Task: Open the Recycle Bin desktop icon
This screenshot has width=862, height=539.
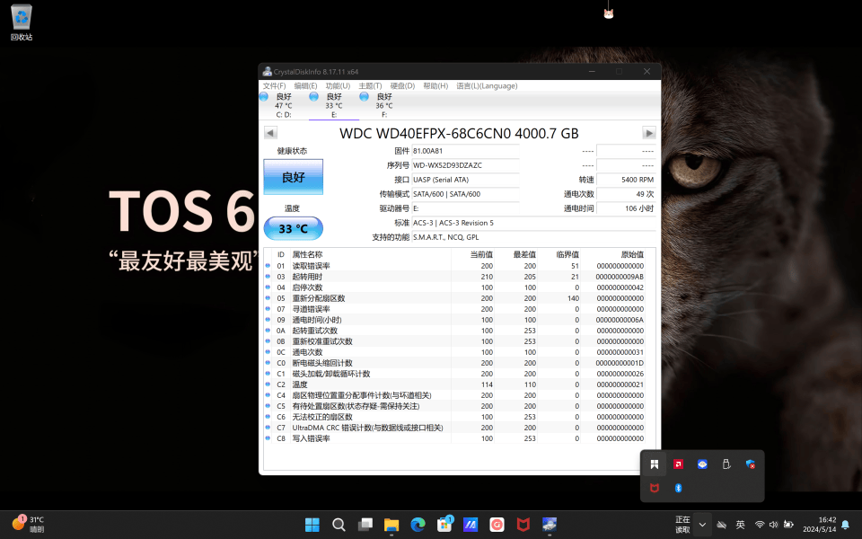Action: (x=22, y=22)
